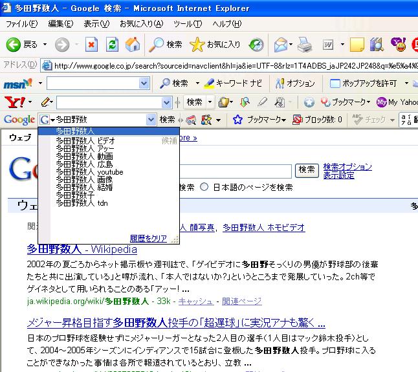
Task: Open the Google toolbar search dropdown arrow
Action: 151,120
